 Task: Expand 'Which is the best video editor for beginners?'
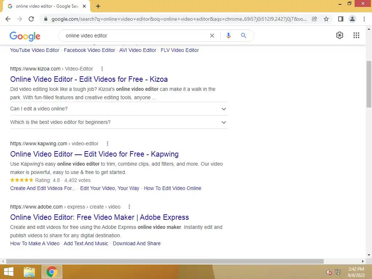point(119,122)
